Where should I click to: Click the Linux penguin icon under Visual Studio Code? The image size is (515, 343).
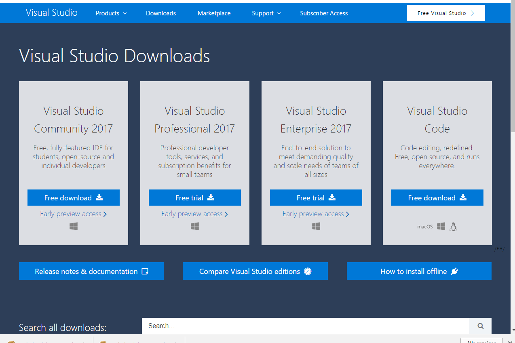pyautogui.click(x=453, y=227)
